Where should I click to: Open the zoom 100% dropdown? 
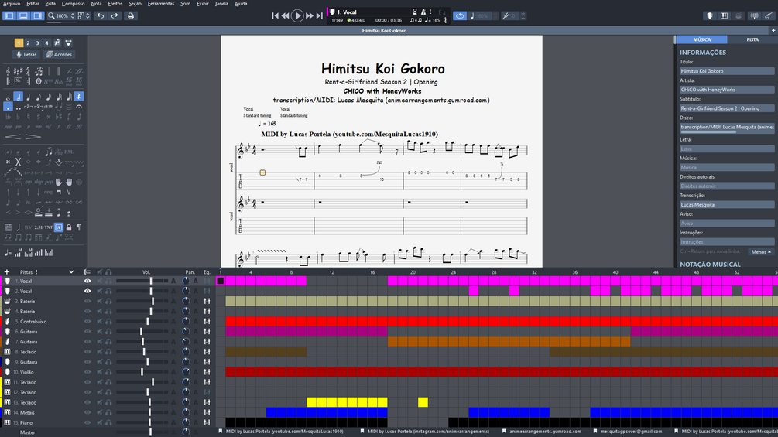pos(61,15)
